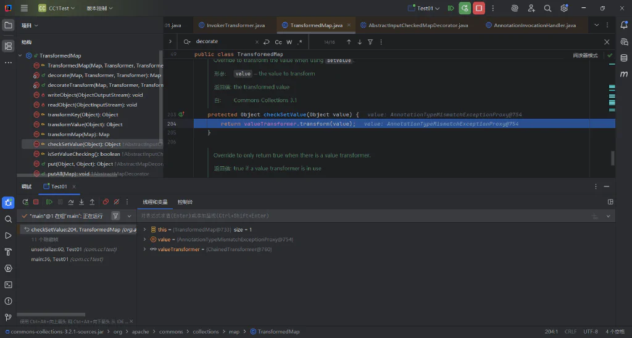Expand the 'value' variable node
The height and width of the screenshot is (338, 632).
(144, 239)
